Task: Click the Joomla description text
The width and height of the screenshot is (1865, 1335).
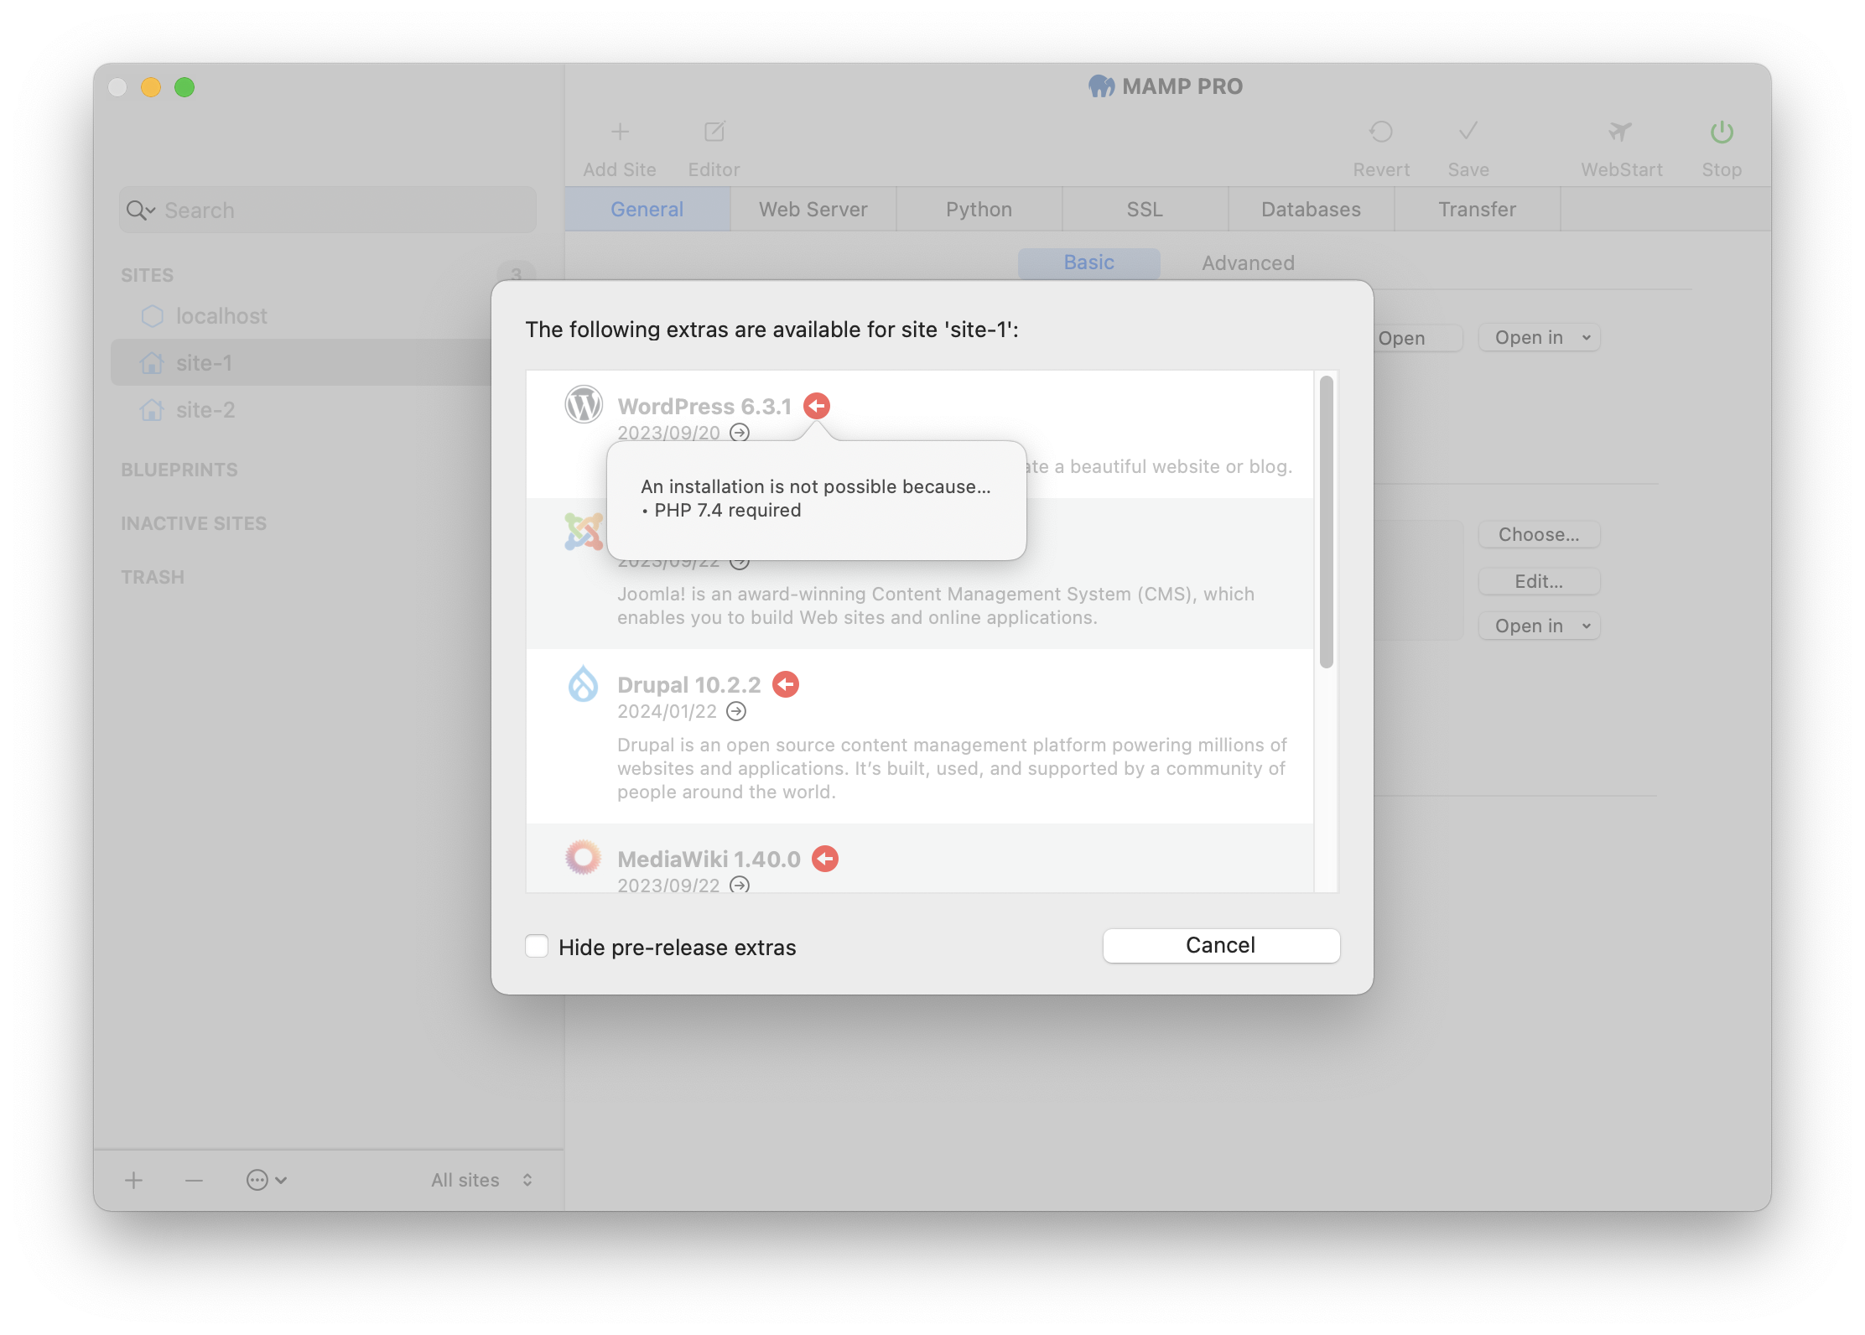Action: (936, 605)
